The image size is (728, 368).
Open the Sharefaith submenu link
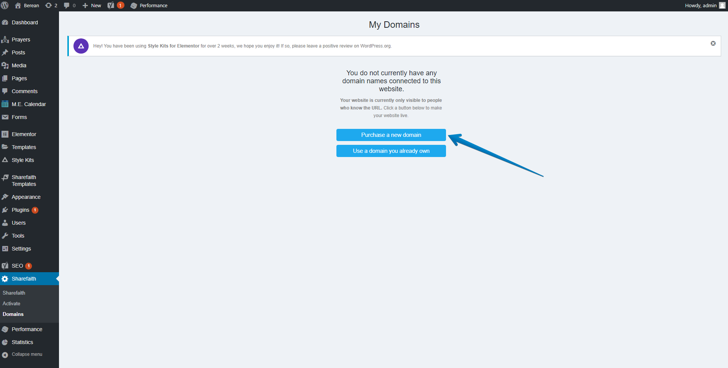point(14,293)
